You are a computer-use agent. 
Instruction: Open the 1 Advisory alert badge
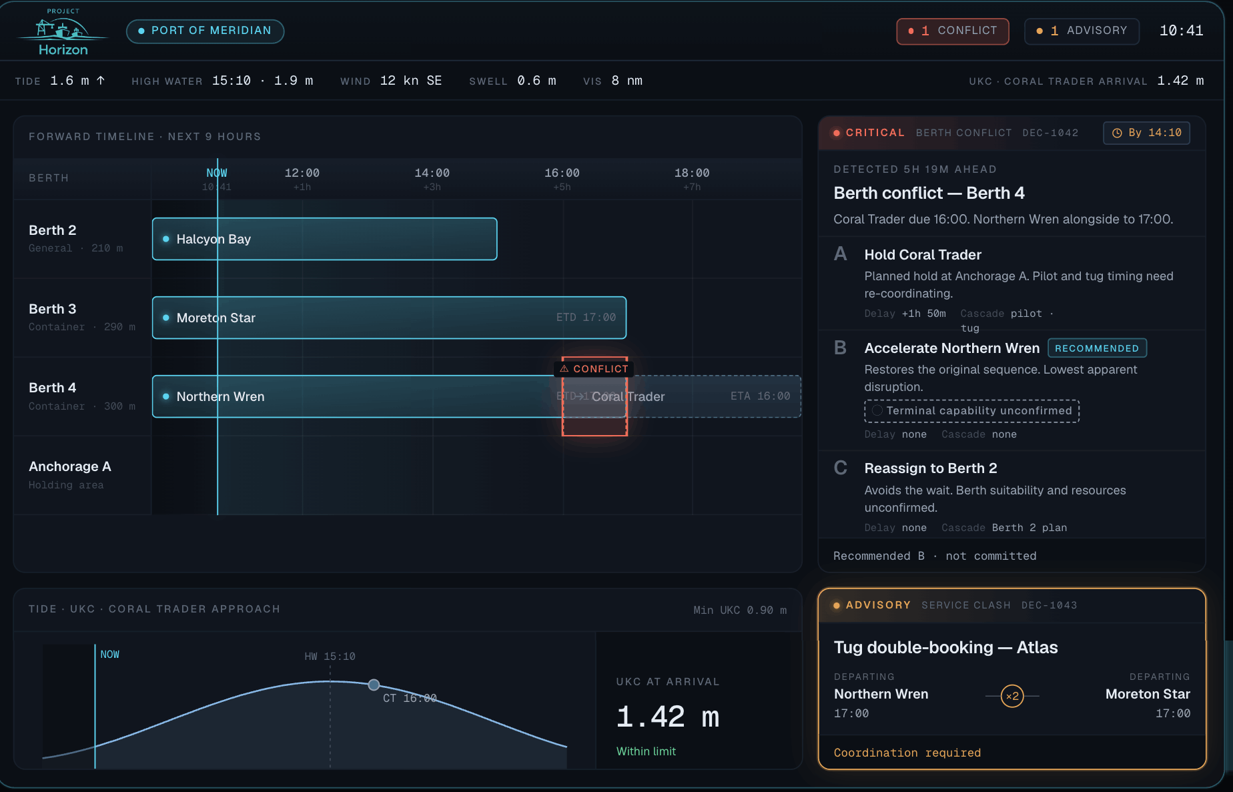[x=1082, y=31]
